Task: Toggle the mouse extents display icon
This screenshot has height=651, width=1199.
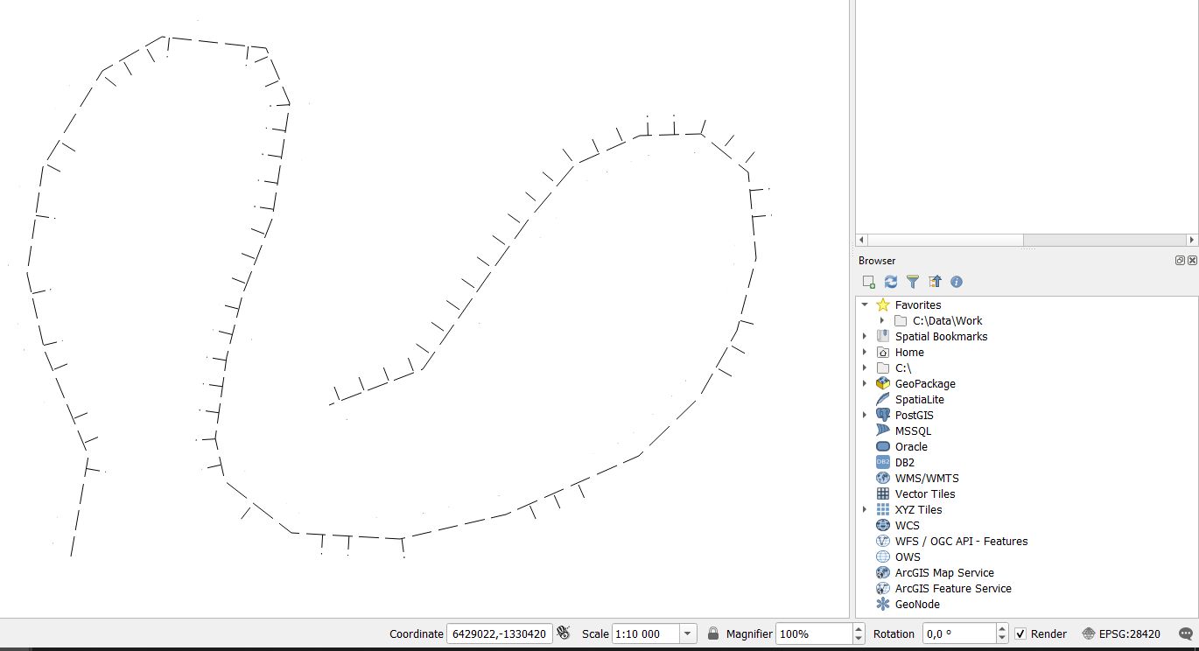Action: coord(564,633)
